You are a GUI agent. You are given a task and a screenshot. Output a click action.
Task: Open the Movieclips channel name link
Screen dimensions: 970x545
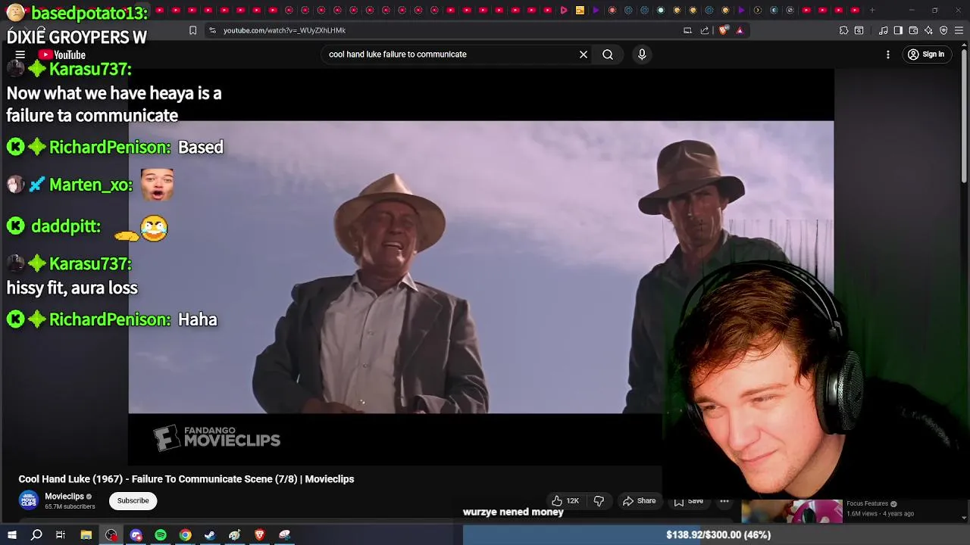[x=64, y=497]
